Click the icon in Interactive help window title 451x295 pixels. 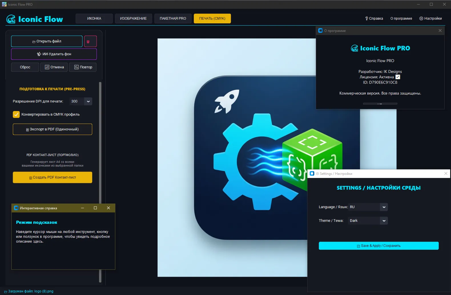point(16,208)
